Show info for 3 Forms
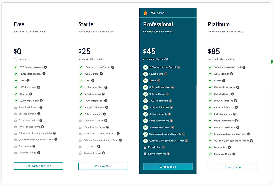Image resolution: width=273 pixels, height=186 pixels. [30, 94]
